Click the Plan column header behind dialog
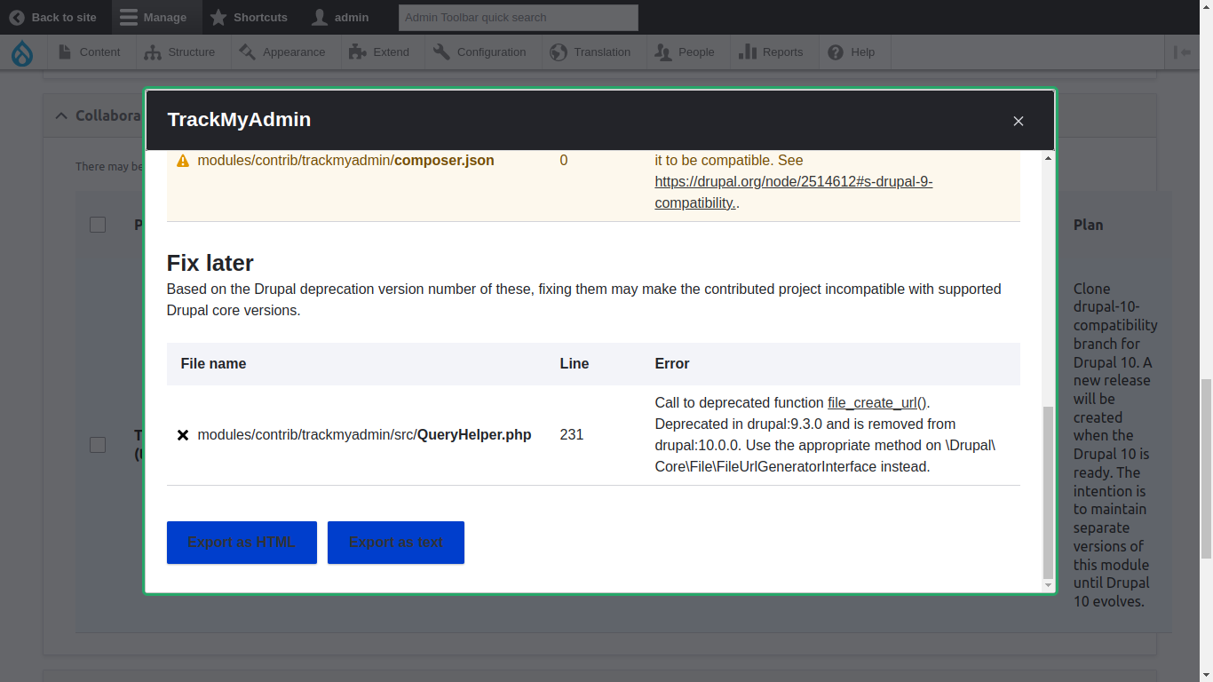 coord(1088,225)
